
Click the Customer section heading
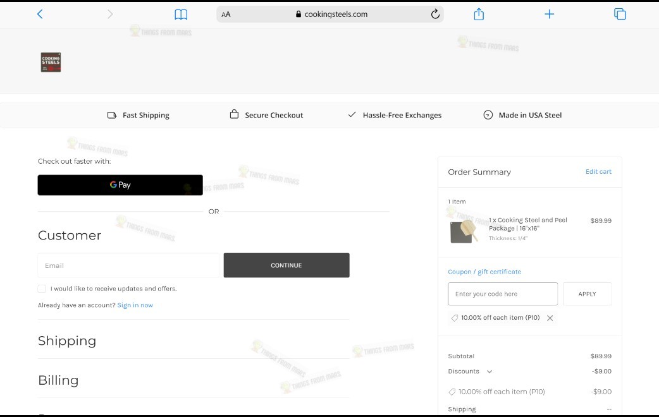(x=70, y=235)
